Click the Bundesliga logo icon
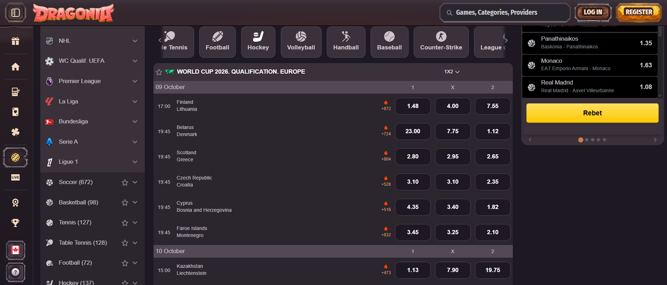667x285 pixels. coord(49,122)
